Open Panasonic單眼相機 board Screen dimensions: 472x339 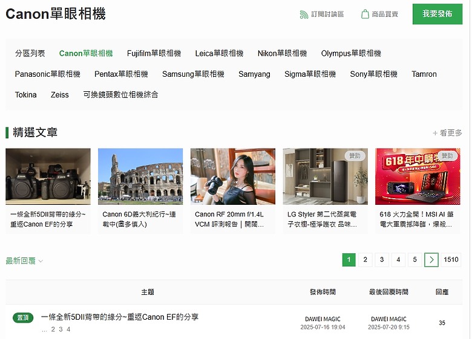[48, 74]
